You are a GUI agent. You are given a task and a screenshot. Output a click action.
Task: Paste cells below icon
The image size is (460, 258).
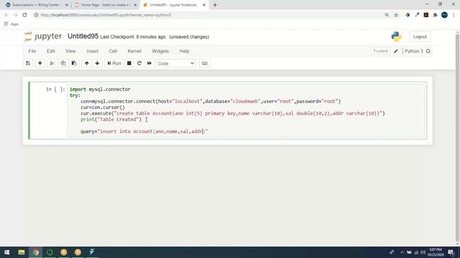tap(74, 63)
